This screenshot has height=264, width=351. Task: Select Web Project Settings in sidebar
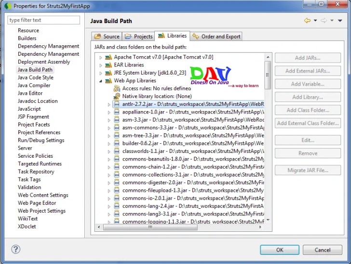click(41, 211)
